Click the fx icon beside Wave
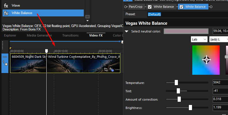Image resolution: width=228 pixels, height=115 pixels. point(6,6)
